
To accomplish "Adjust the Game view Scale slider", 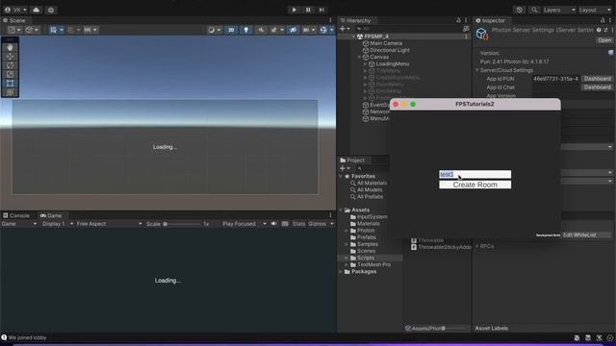I will point(183,224).
